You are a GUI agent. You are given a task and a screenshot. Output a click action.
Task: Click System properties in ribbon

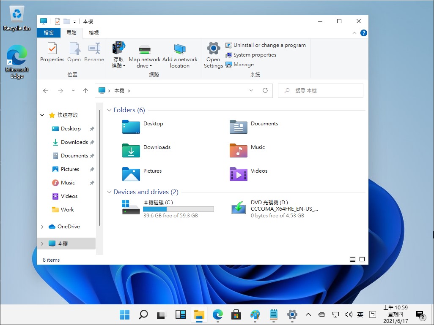[254, 55]
